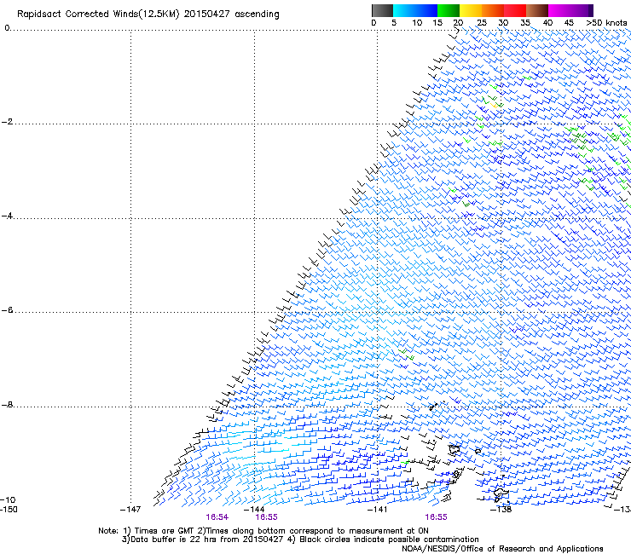Click the latitude label -2 on left axis
This screenshot has width=631, height=554.
click(7, 122)
